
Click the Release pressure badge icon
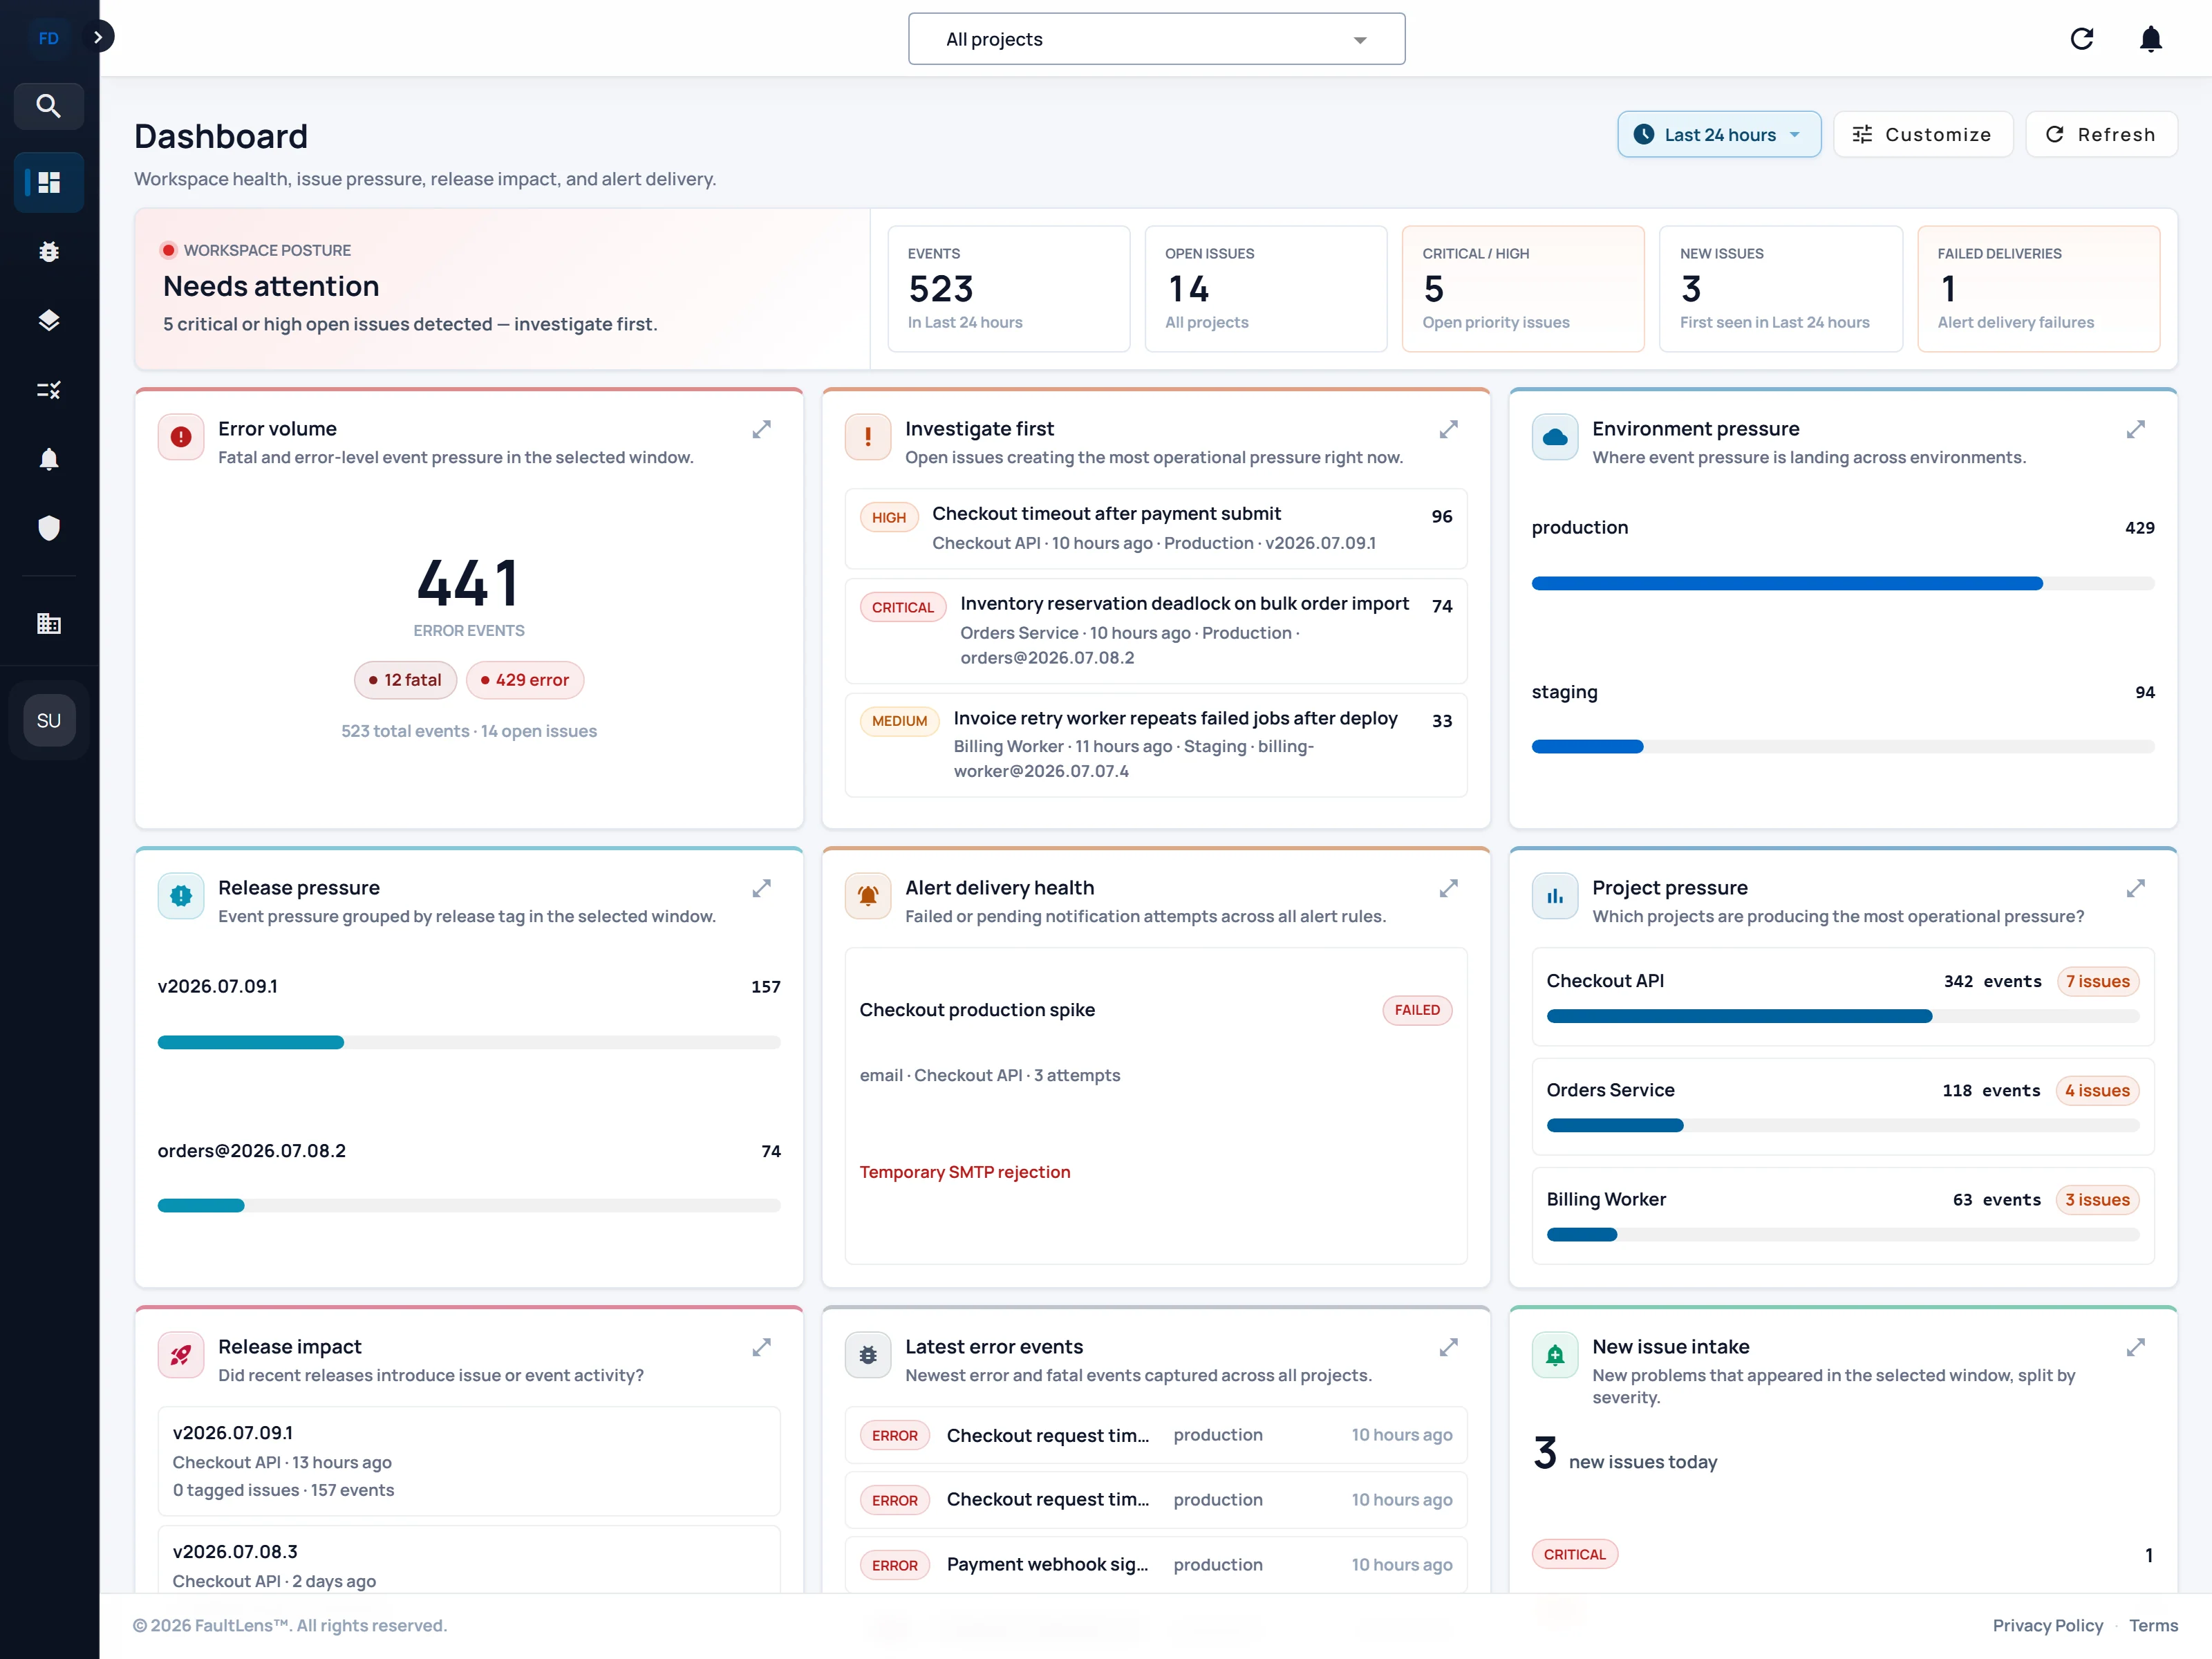(181, 896)
